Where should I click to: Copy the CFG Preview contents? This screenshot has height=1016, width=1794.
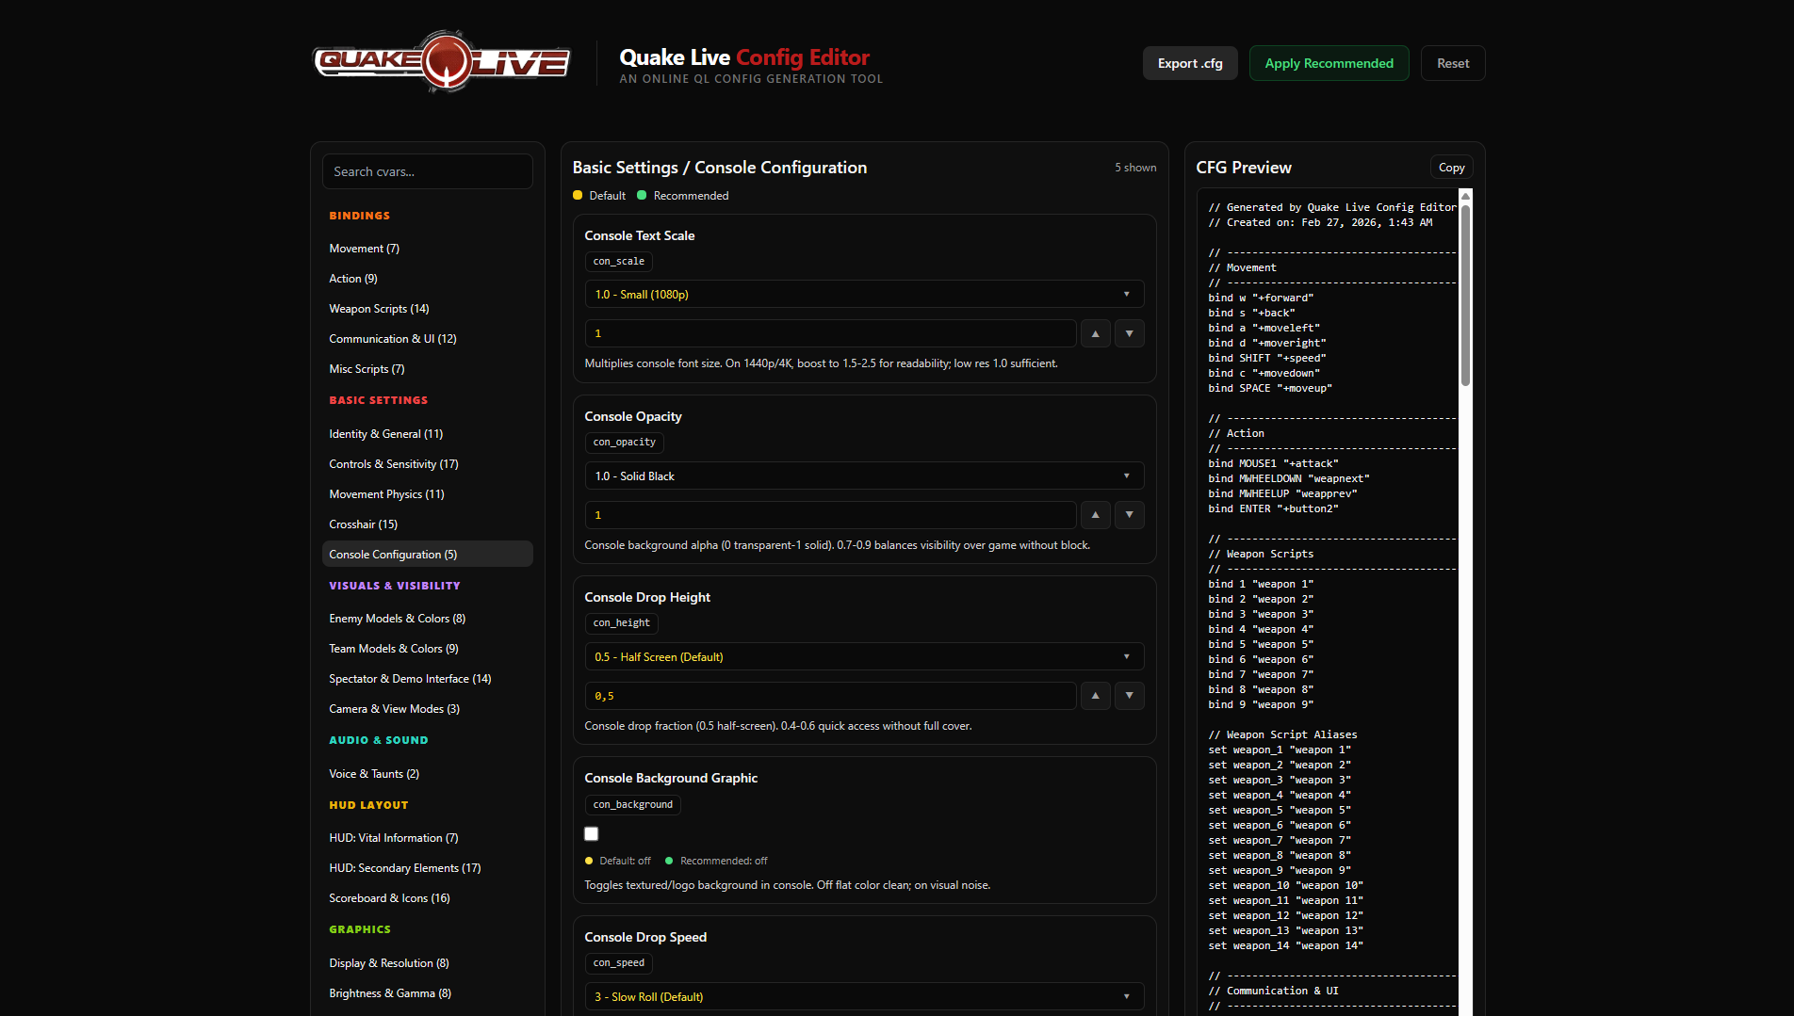(x=1451, y=168)
